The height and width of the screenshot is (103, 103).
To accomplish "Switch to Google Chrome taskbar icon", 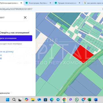I will click(64, 100).
